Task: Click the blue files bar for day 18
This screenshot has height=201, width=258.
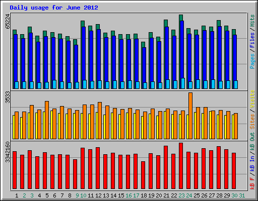Action: [144, 68]
